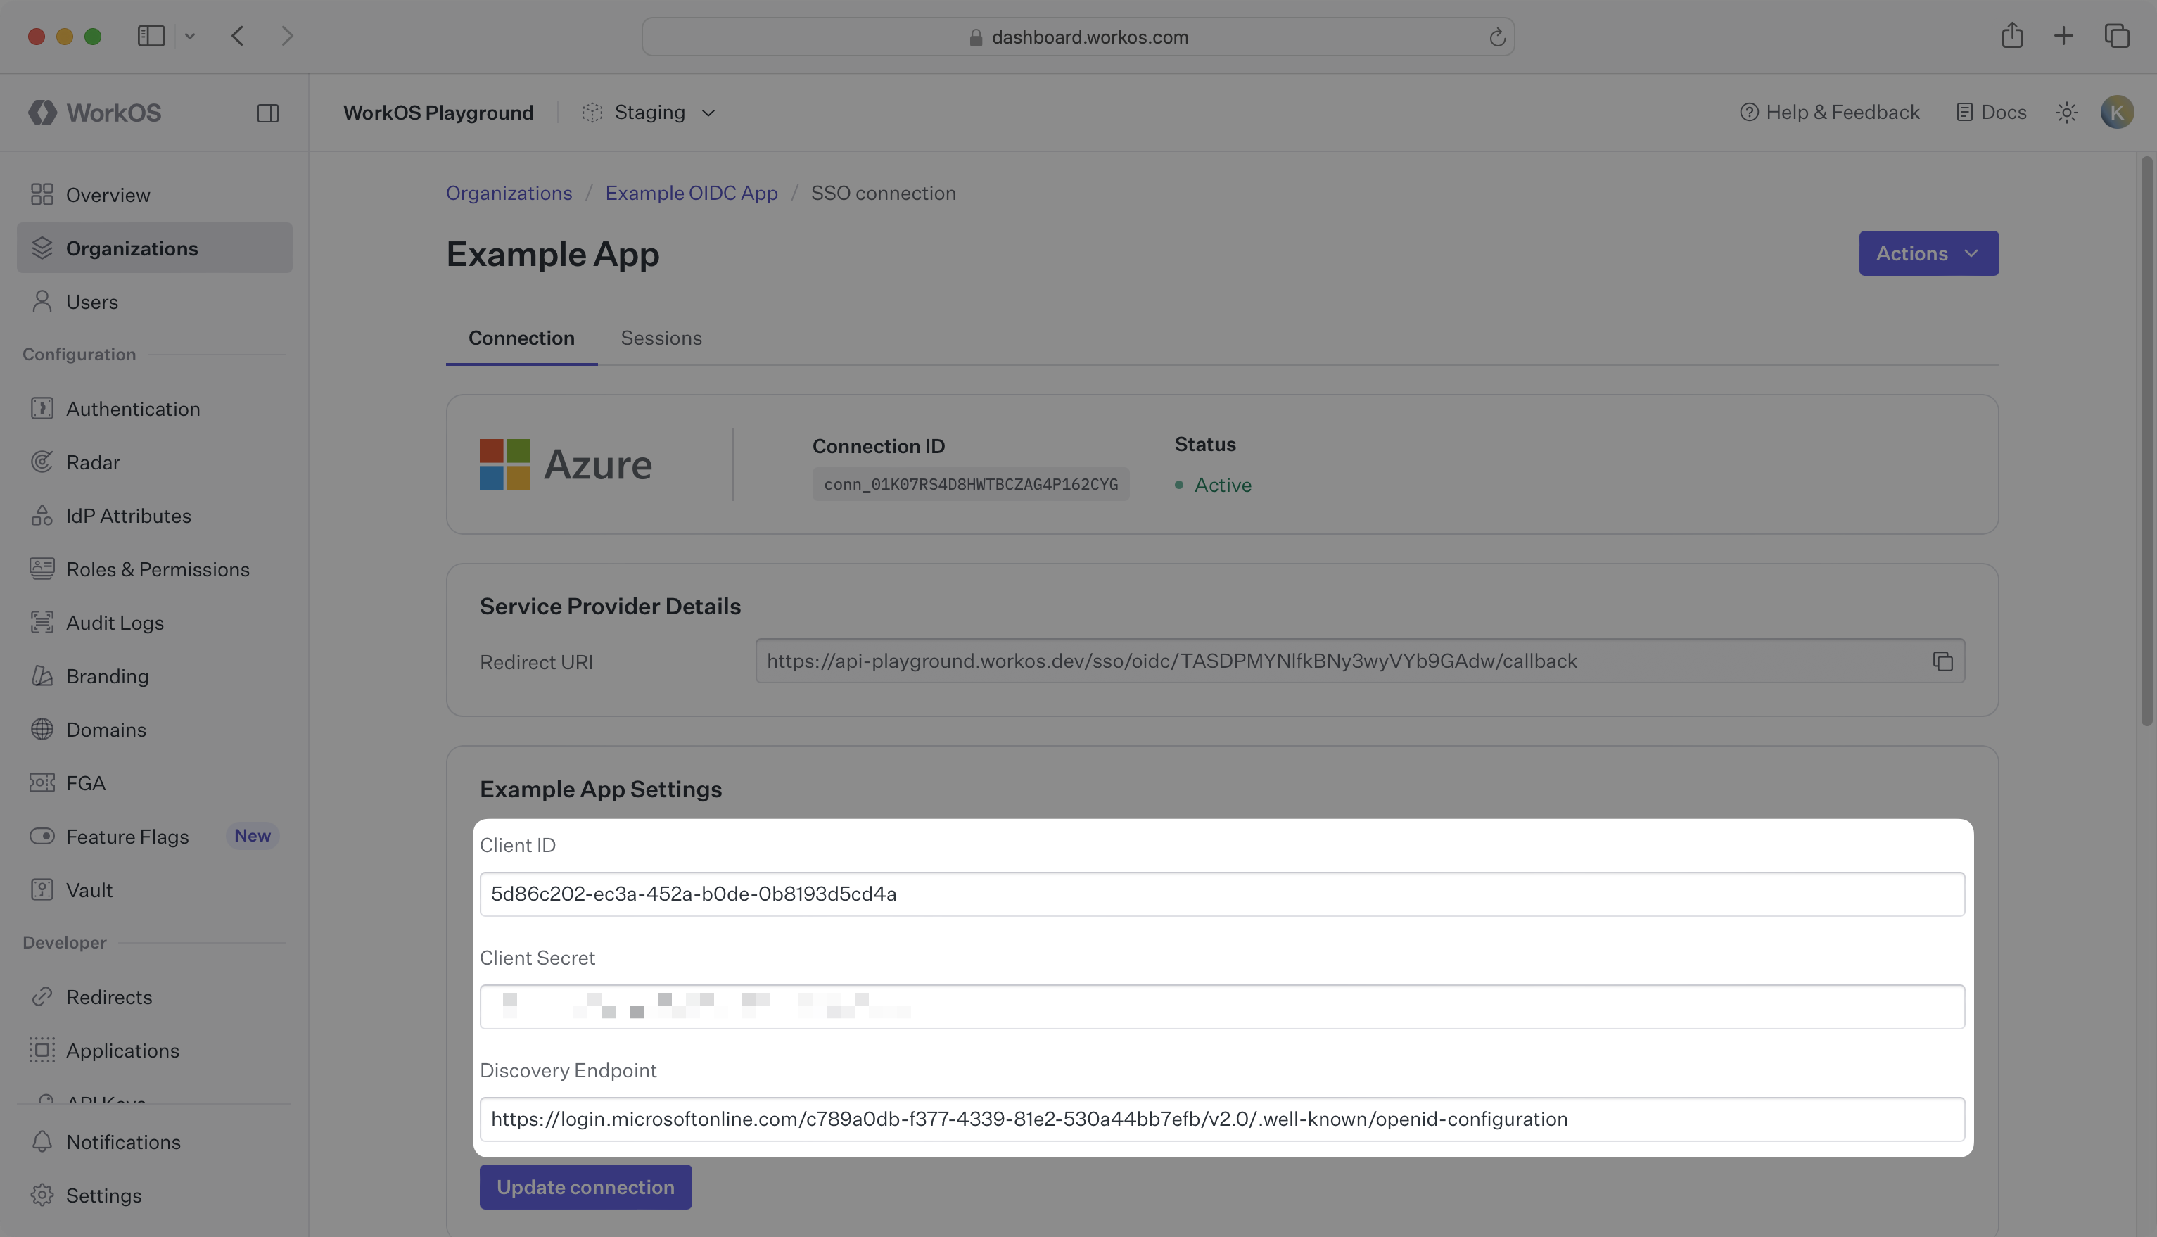This screenshot has width=2157, height=1237.
Task: Click the Update connection button
Action: pyautogui.click(x=584, y=1186)
